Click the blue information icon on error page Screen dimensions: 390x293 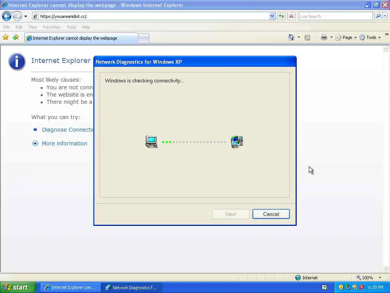(17, 61)
